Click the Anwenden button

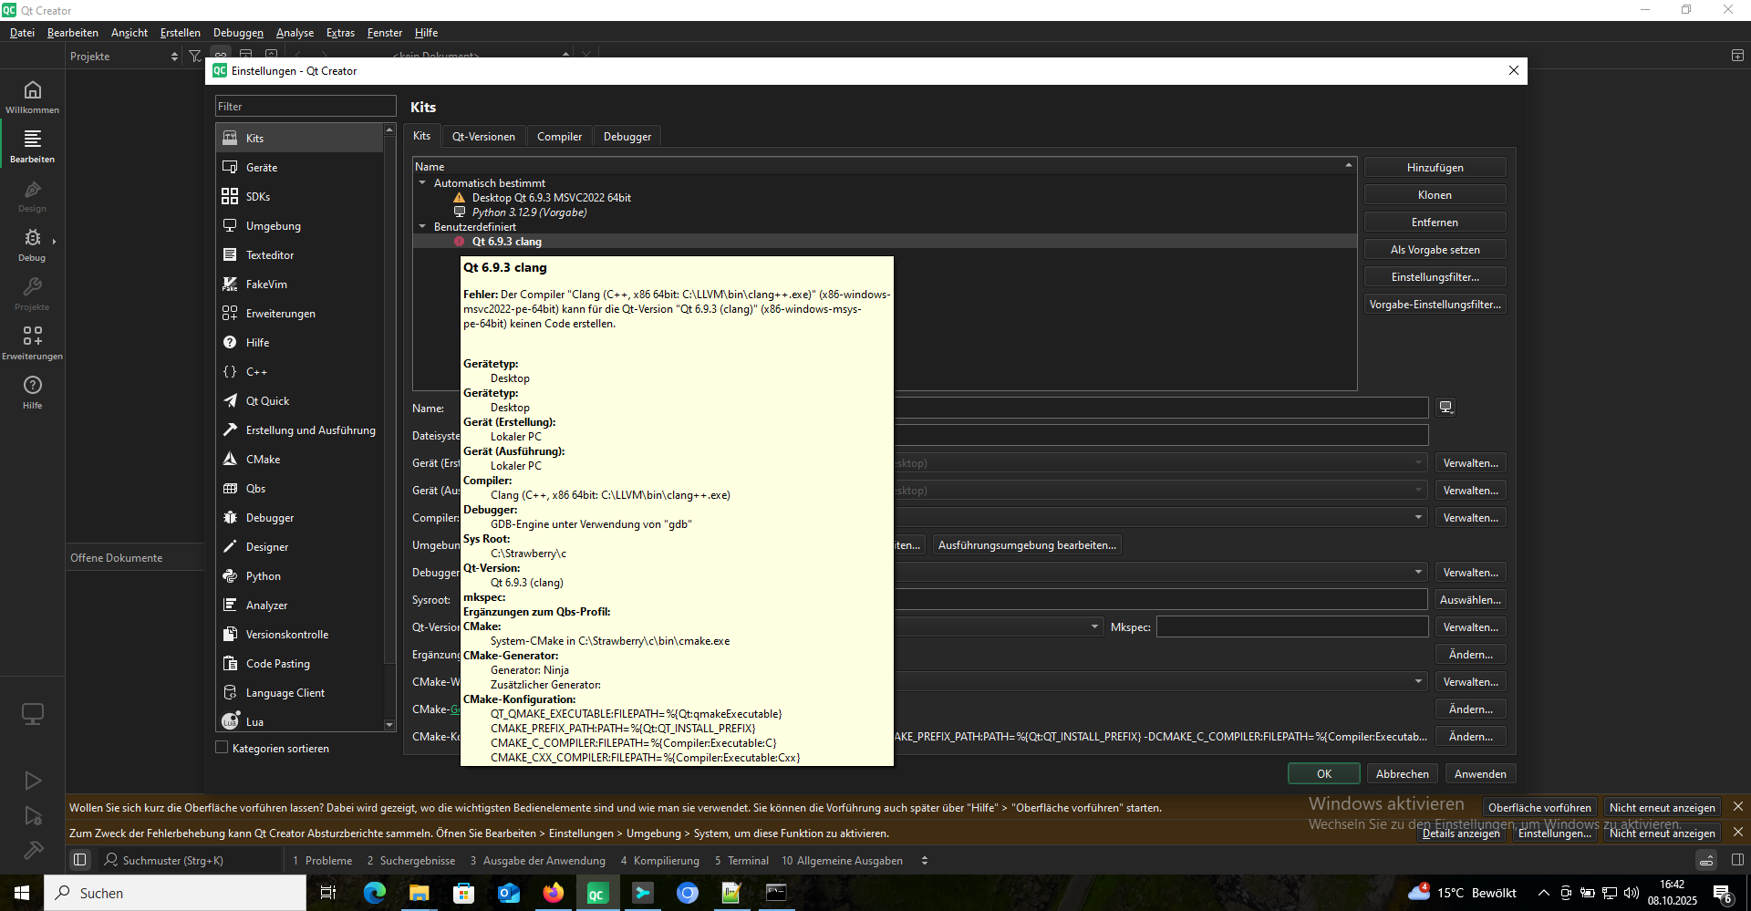(x=1479, y=774)
